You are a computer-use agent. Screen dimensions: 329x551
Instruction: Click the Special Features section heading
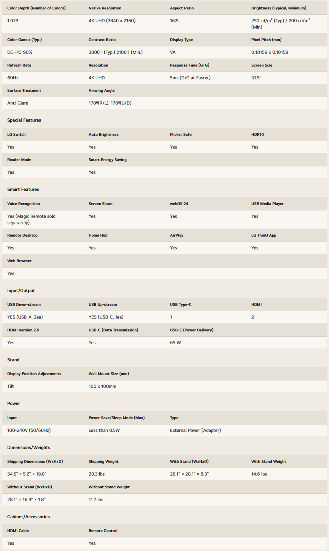point(24,120)
